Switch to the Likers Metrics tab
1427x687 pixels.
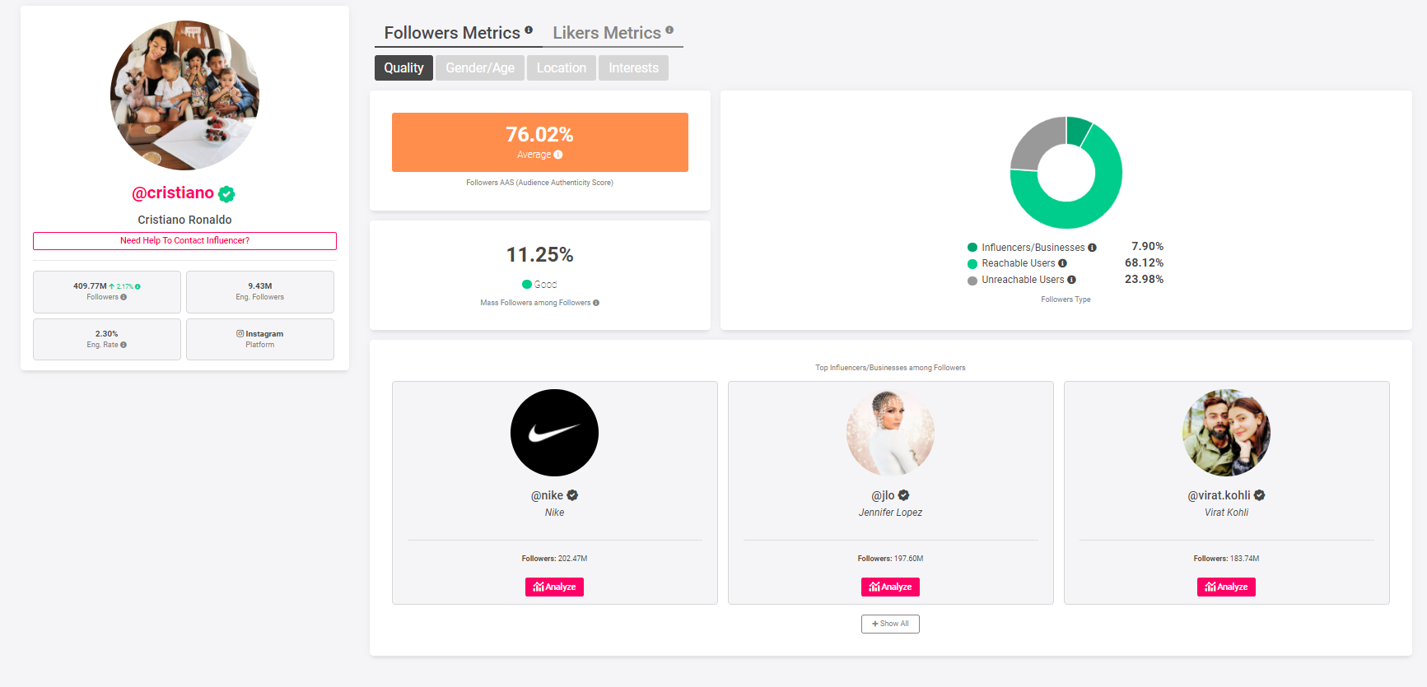tap(607, 33)
